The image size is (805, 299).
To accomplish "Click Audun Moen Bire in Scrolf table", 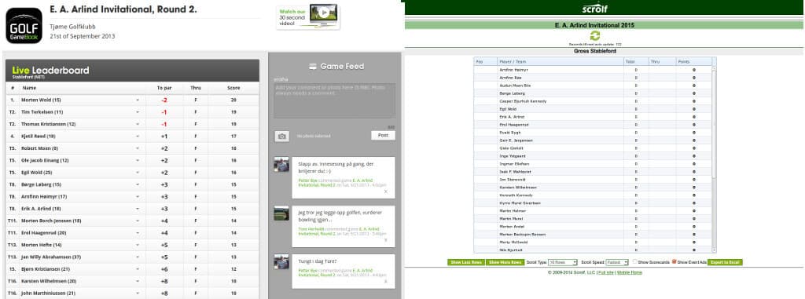I will pyautogui.click(x=515, y=85).
